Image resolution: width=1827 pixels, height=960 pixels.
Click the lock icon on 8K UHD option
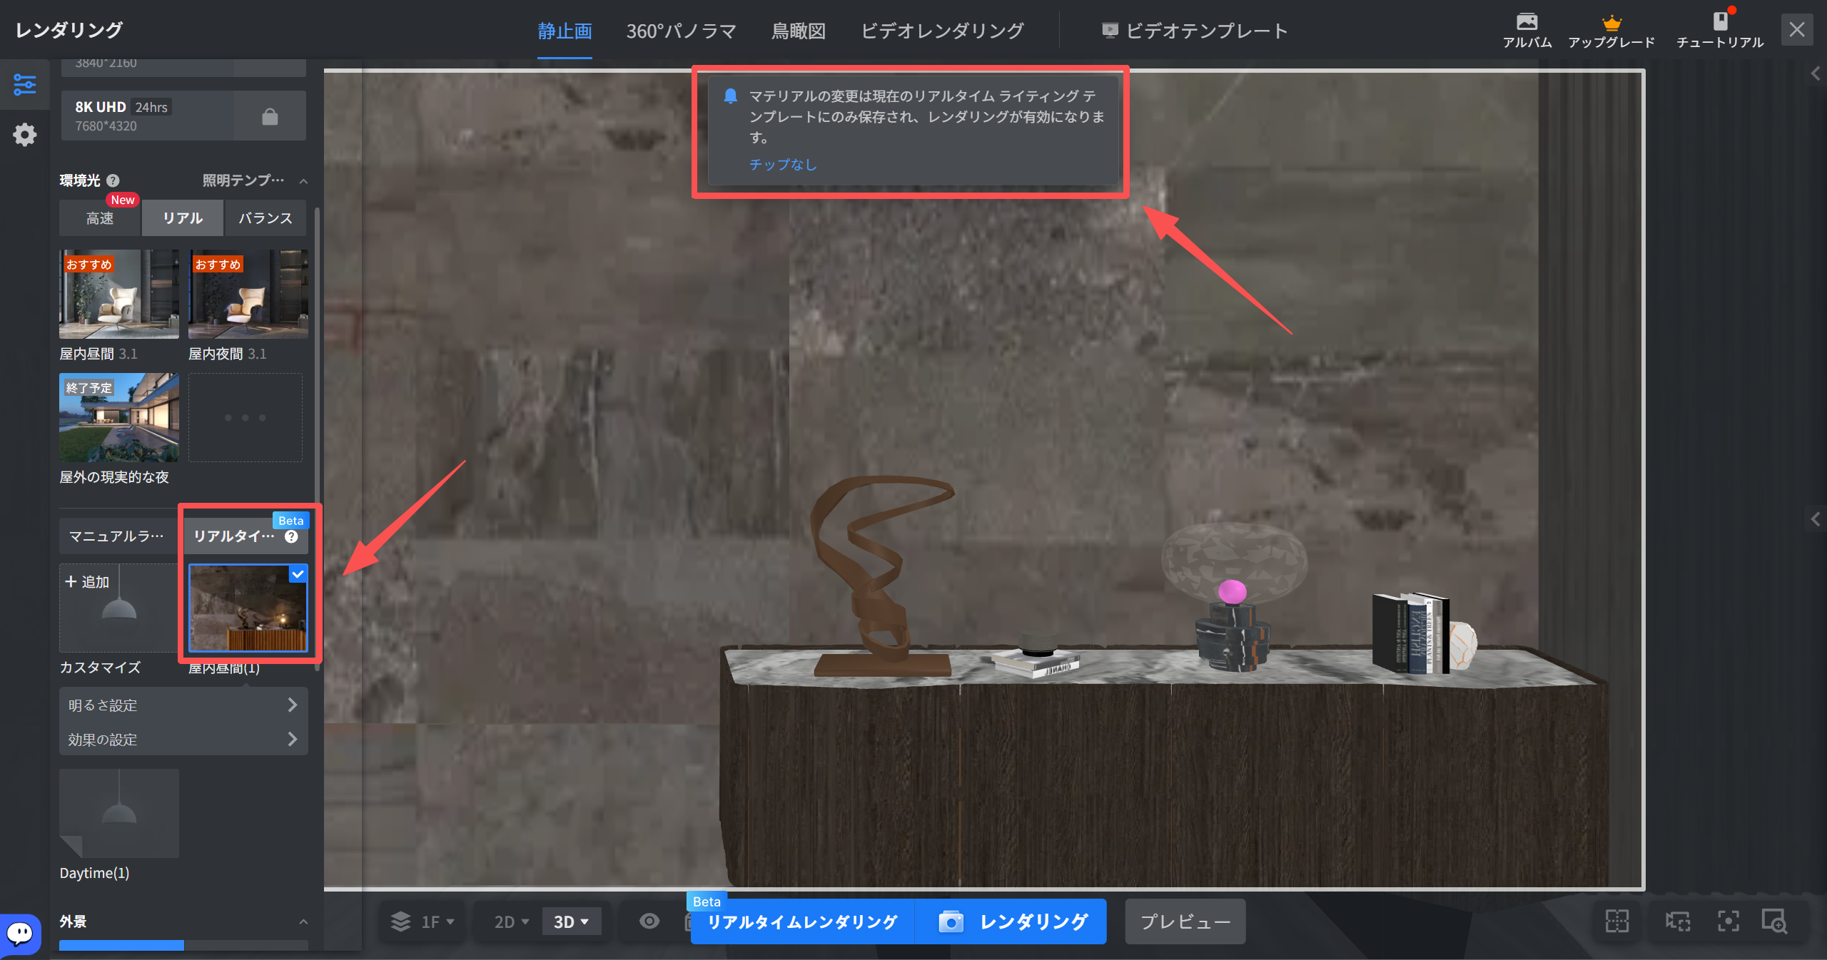click(x=270, y=116)
